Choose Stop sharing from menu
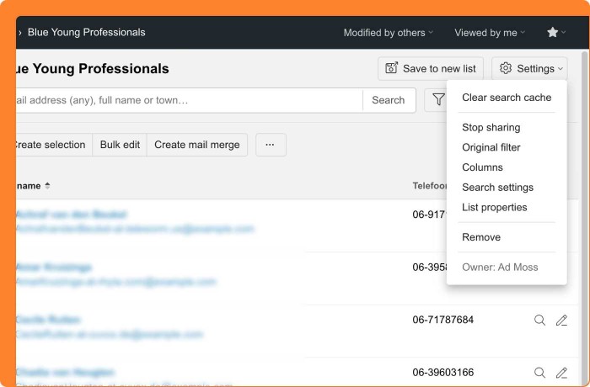Viewport: 590px width, 387px height. 491,127
